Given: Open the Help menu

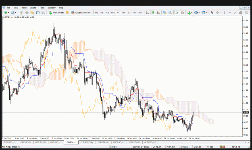Looking at the screenshot, I should 61,8.
